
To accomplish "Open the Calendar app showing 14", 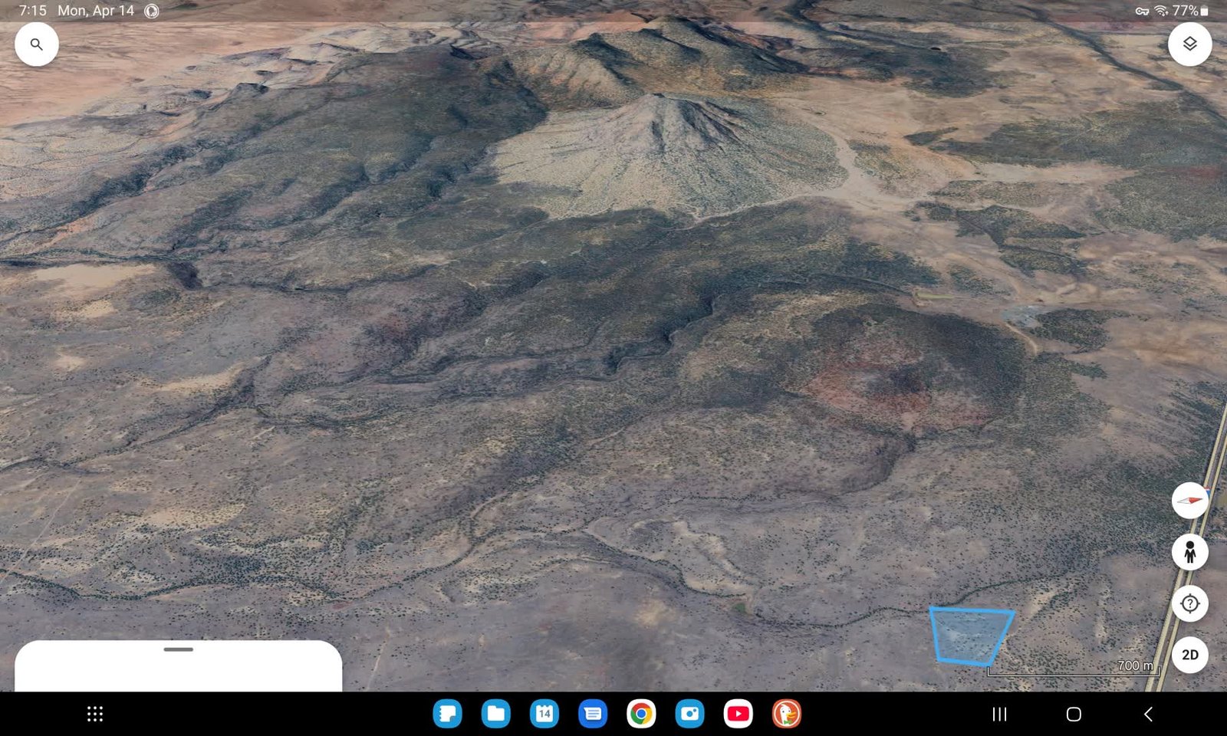I will (x=544, y=715).
